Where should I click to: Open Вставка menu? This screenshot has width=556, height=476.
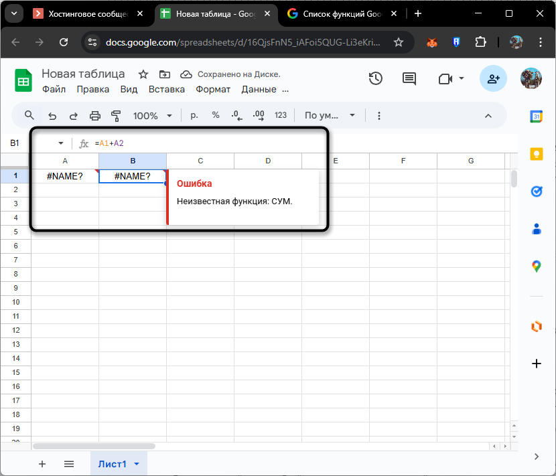167,89
